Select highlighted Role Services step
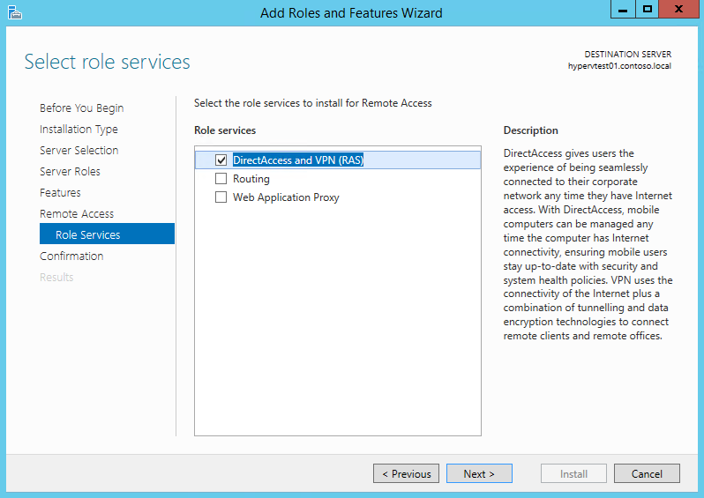704x498 pixels. click(107, 234)
